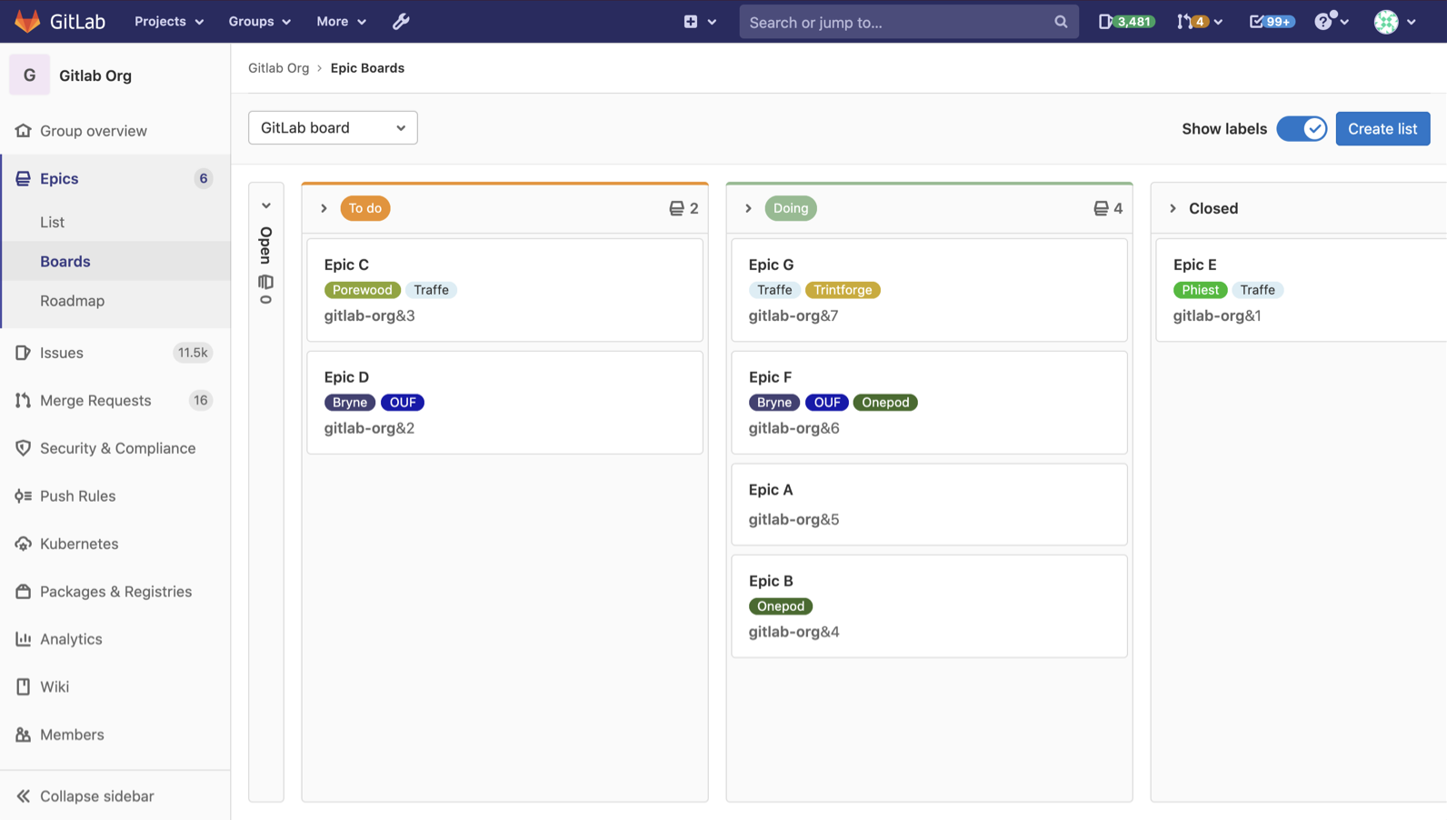Screen dimensions: 1447x820
Task: Click the Trintforge label on Epic G
Action: 843,290
